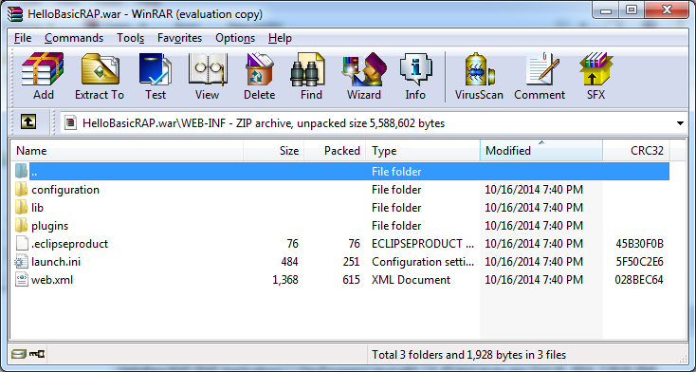This screenshot has width=696, height=372.
Task: Click CRC32 value 45B30F0B
Action: (x=640, y=244)
